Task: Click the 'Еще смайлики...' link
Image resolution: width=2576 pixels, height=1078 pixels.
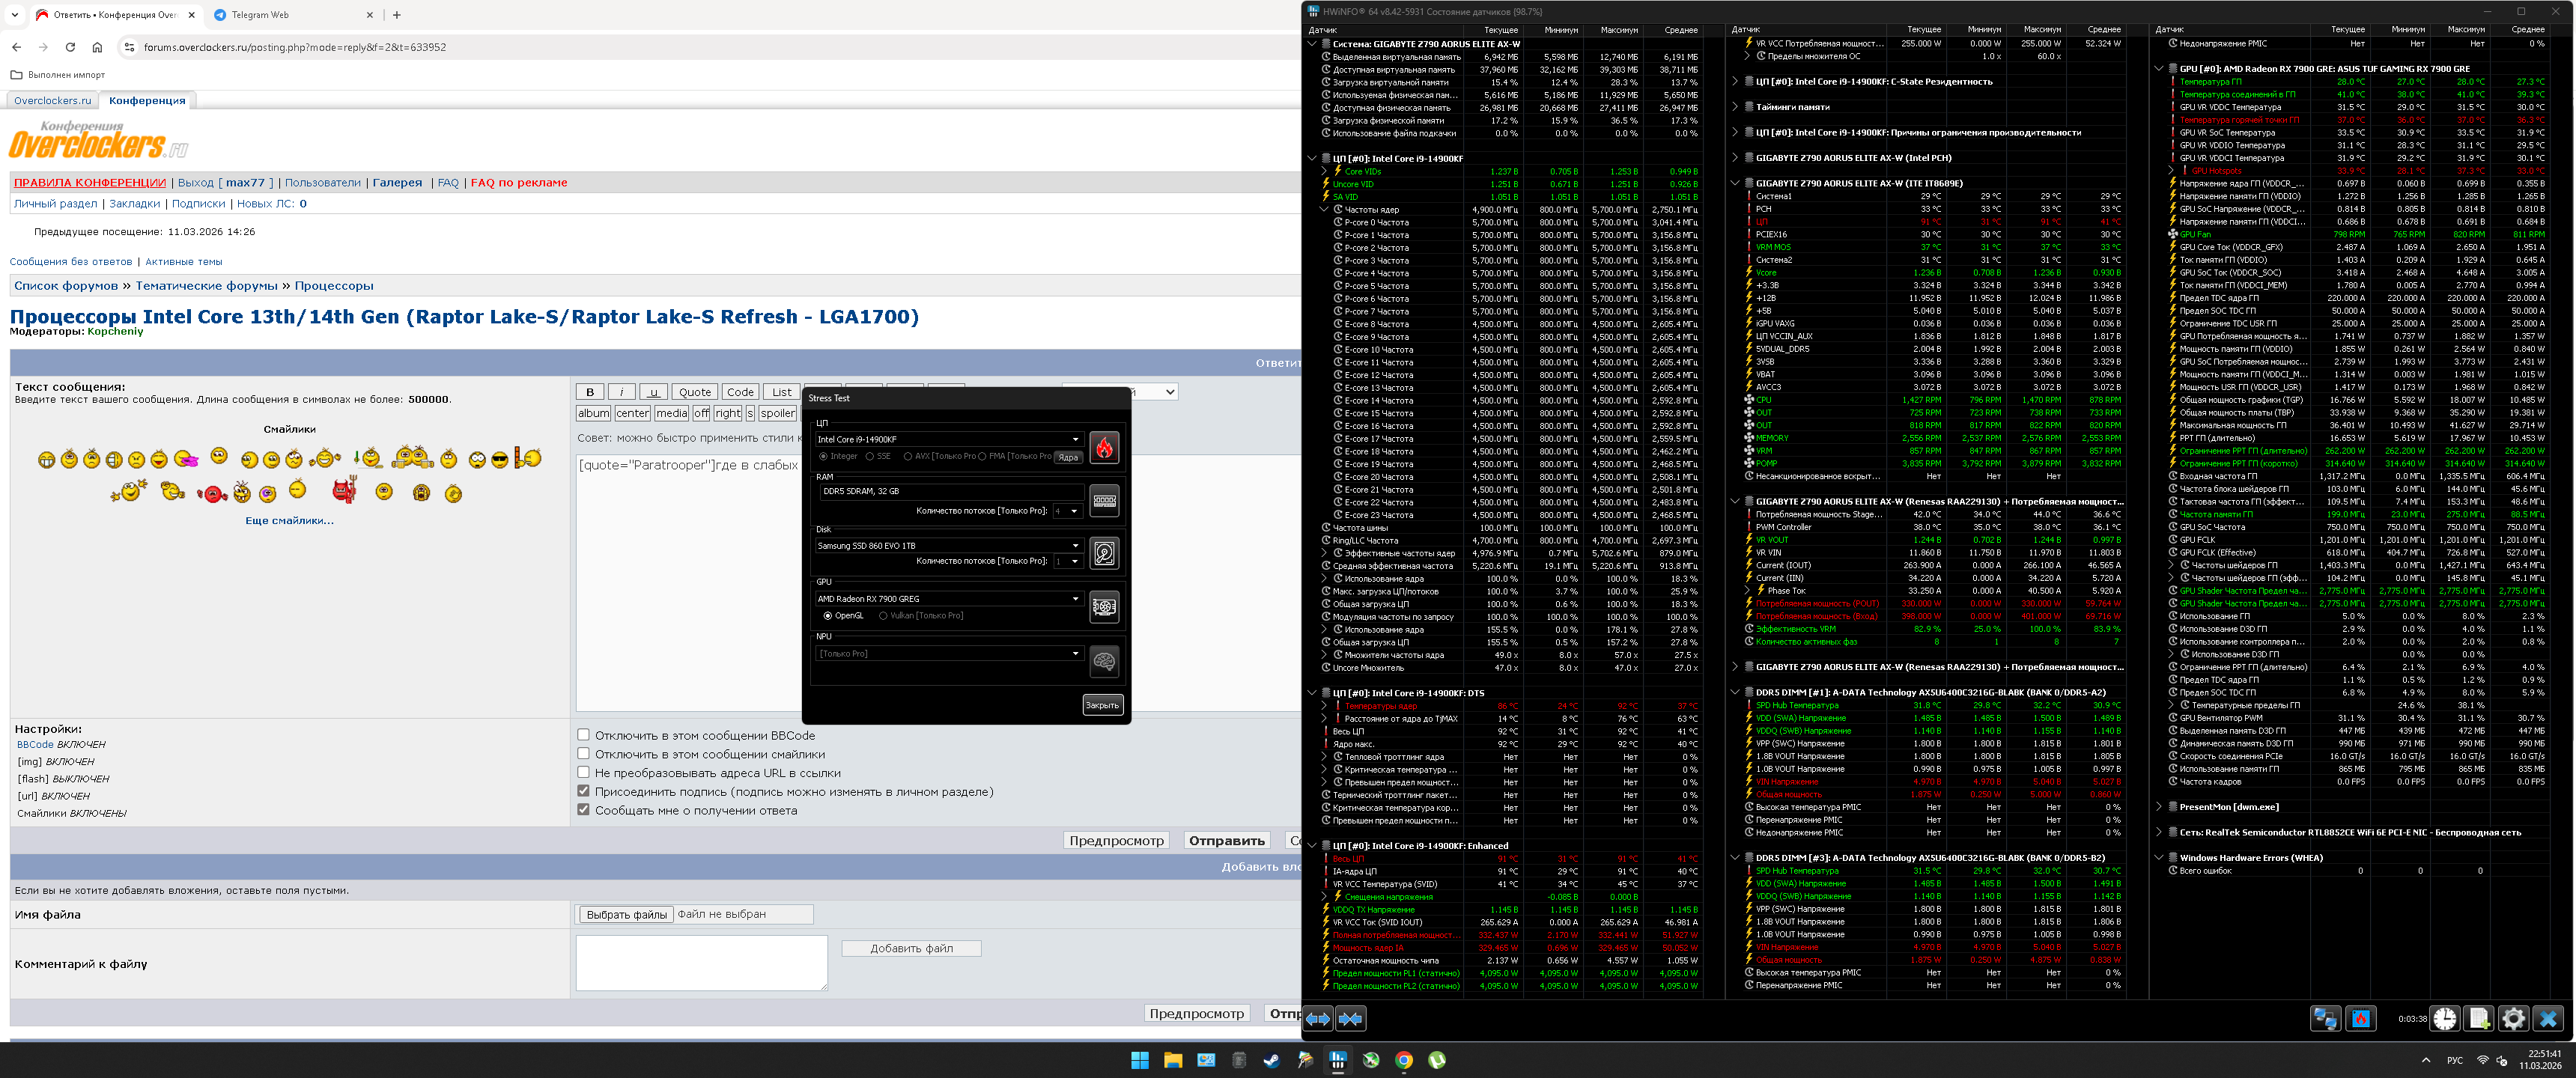Action: (289, 520)
